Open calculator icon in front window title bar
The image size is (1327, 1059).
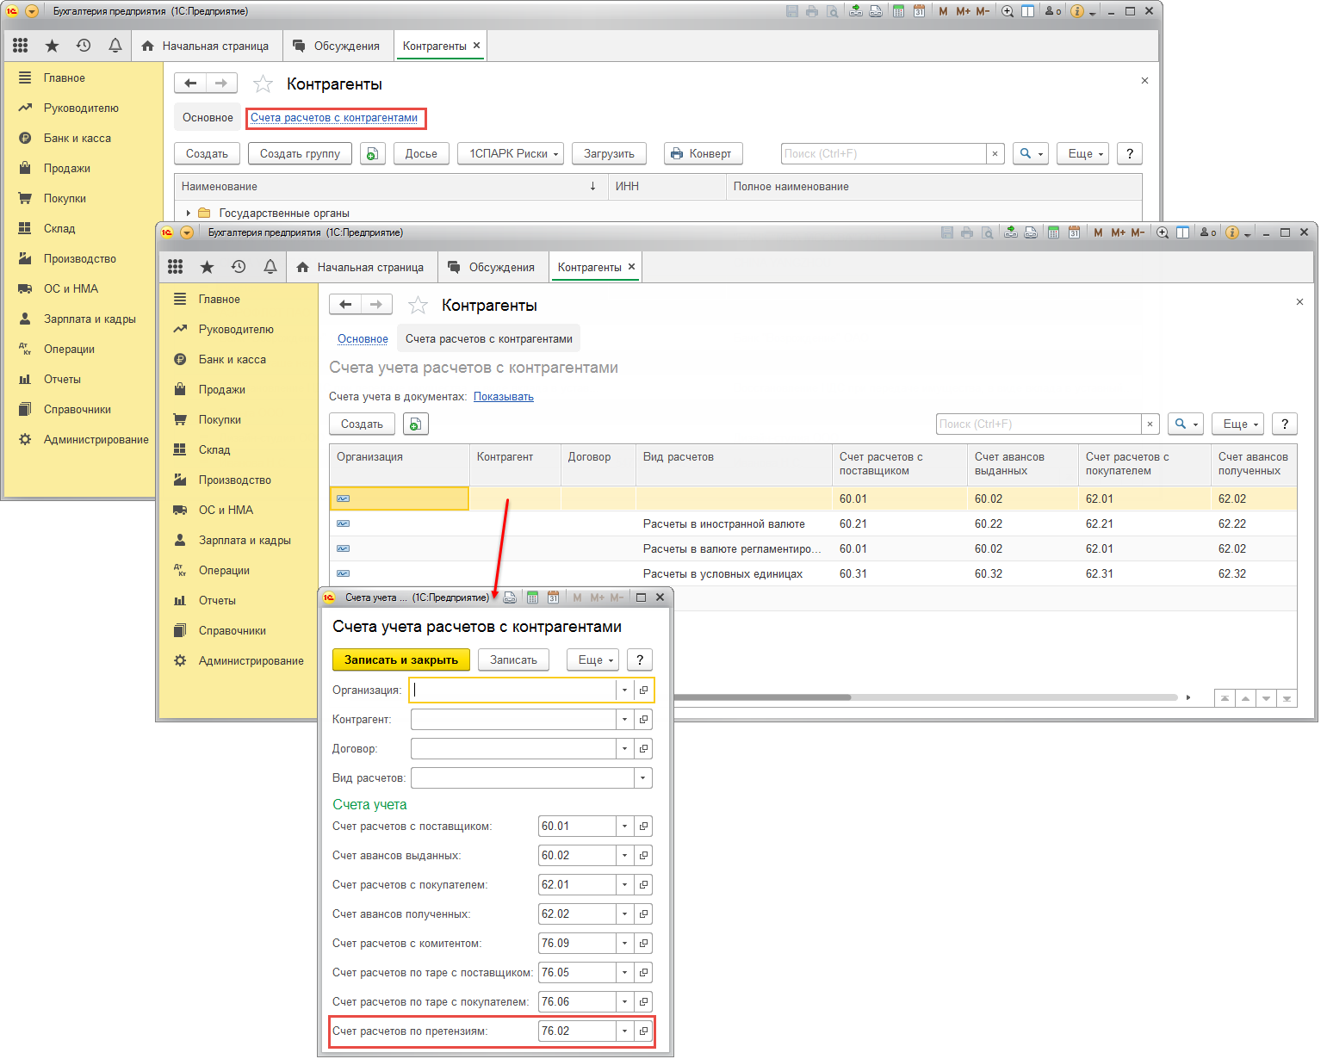point(1053,232)
